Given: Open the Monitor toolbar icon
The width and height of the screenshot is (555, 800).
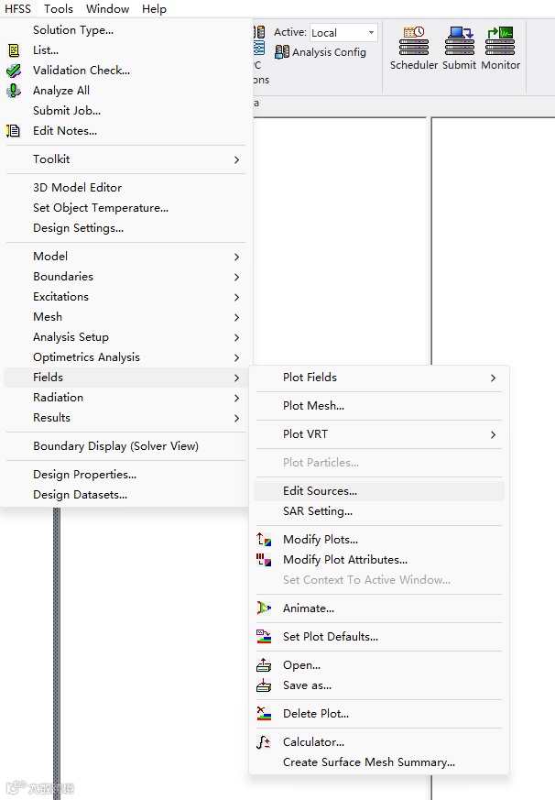Looking at the screenshot, I should pos(500,41).
